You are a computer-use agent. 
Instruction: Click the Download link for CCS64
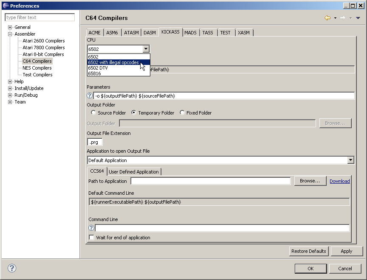point(339,181)
